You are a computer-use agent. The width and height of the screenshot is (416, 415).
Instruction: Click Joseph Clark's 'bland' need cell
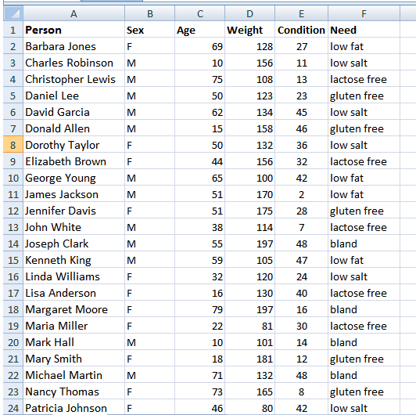[x=364, y=244]
